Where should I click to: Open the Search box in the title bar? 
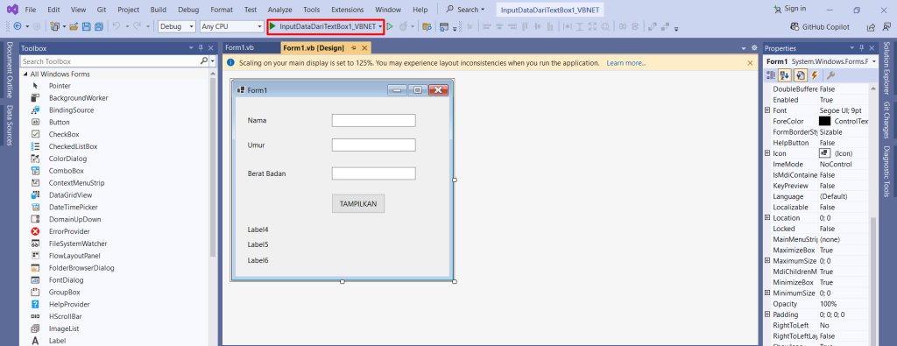tap(465, 10)
